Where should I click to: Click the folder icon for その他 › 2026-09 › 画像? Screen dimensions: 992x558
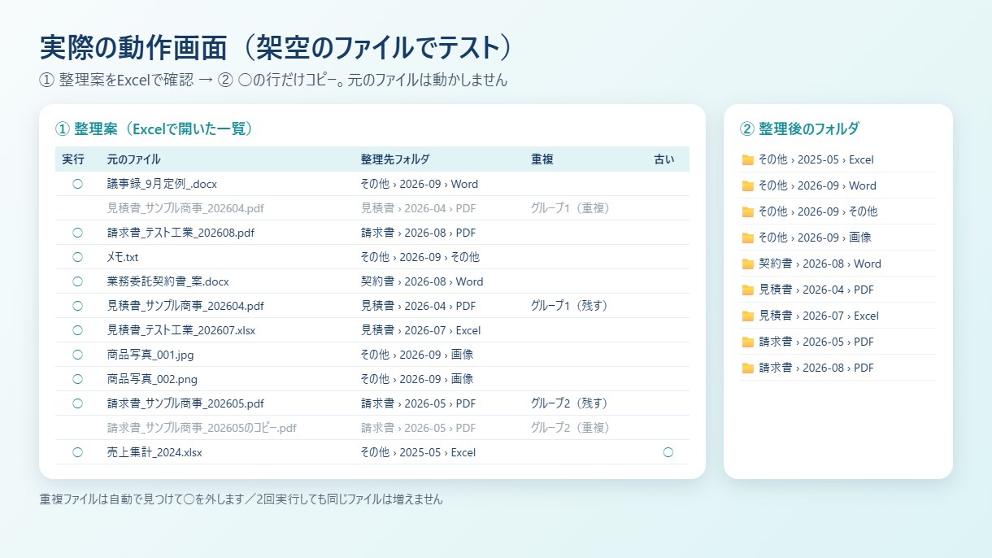pos(747,238)
